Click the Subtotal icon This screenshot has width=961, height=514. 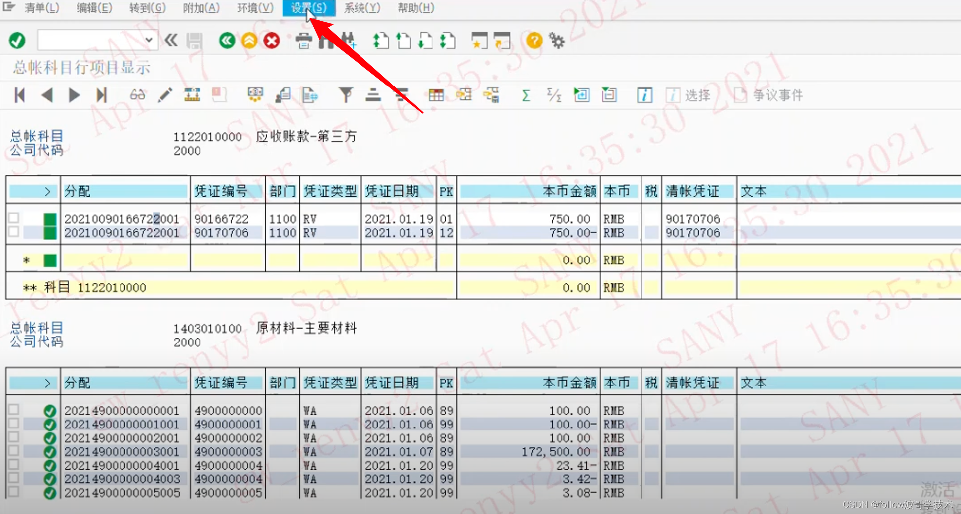tap(554, 95)
